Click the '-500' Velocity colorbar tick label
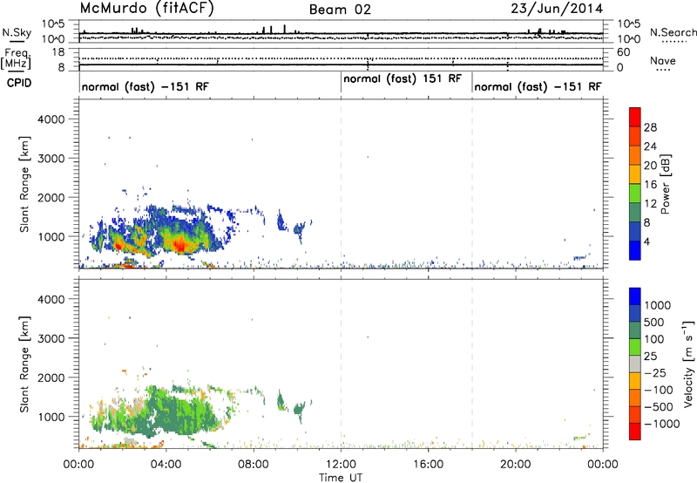Viewport: 697px width, 483px height. (659, 406)
